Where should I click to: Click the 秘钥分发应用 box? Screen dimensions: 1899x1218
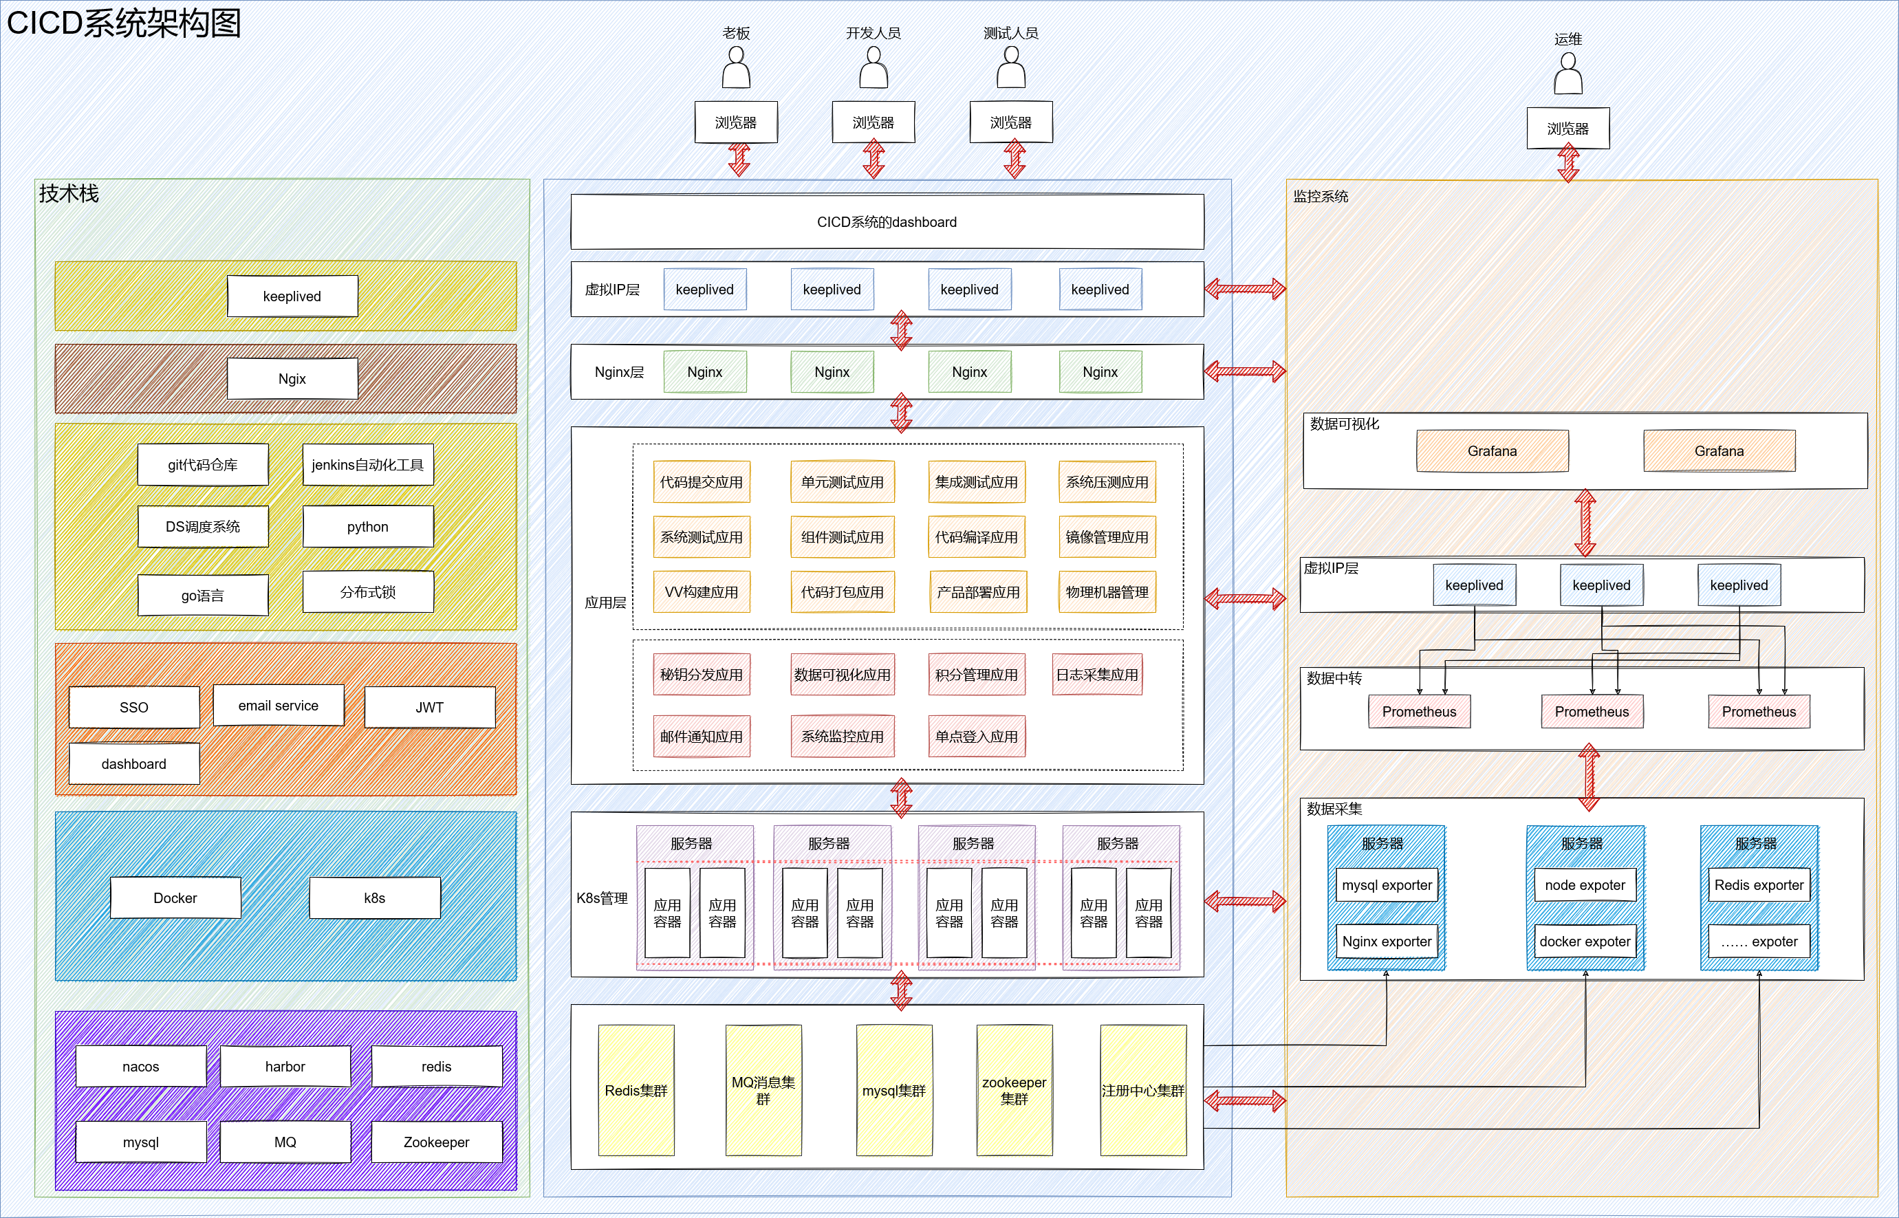click(702, 675)
